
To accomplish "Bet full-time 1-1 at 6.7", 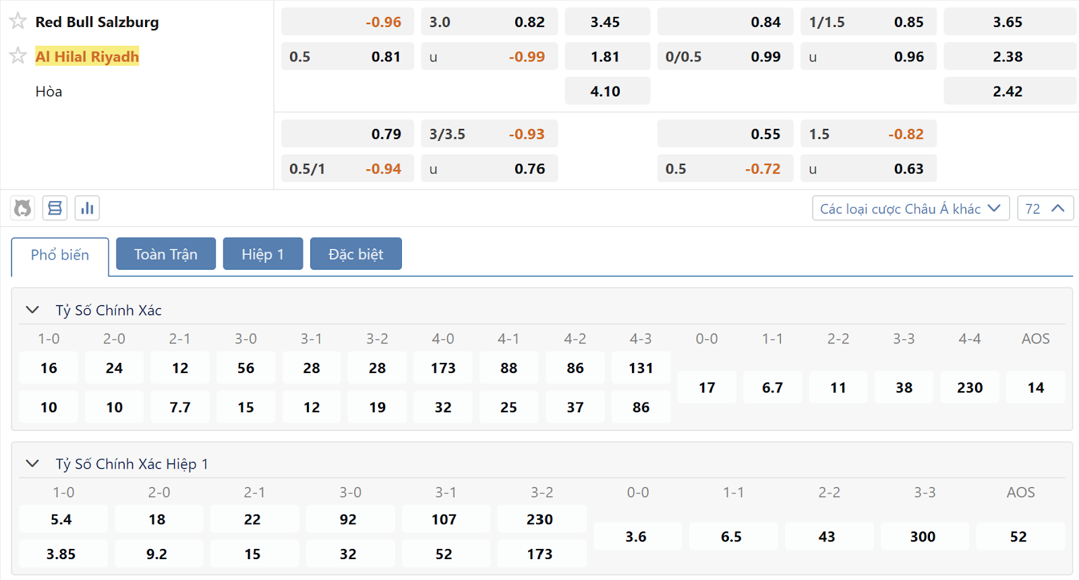I will pos(773,388).
